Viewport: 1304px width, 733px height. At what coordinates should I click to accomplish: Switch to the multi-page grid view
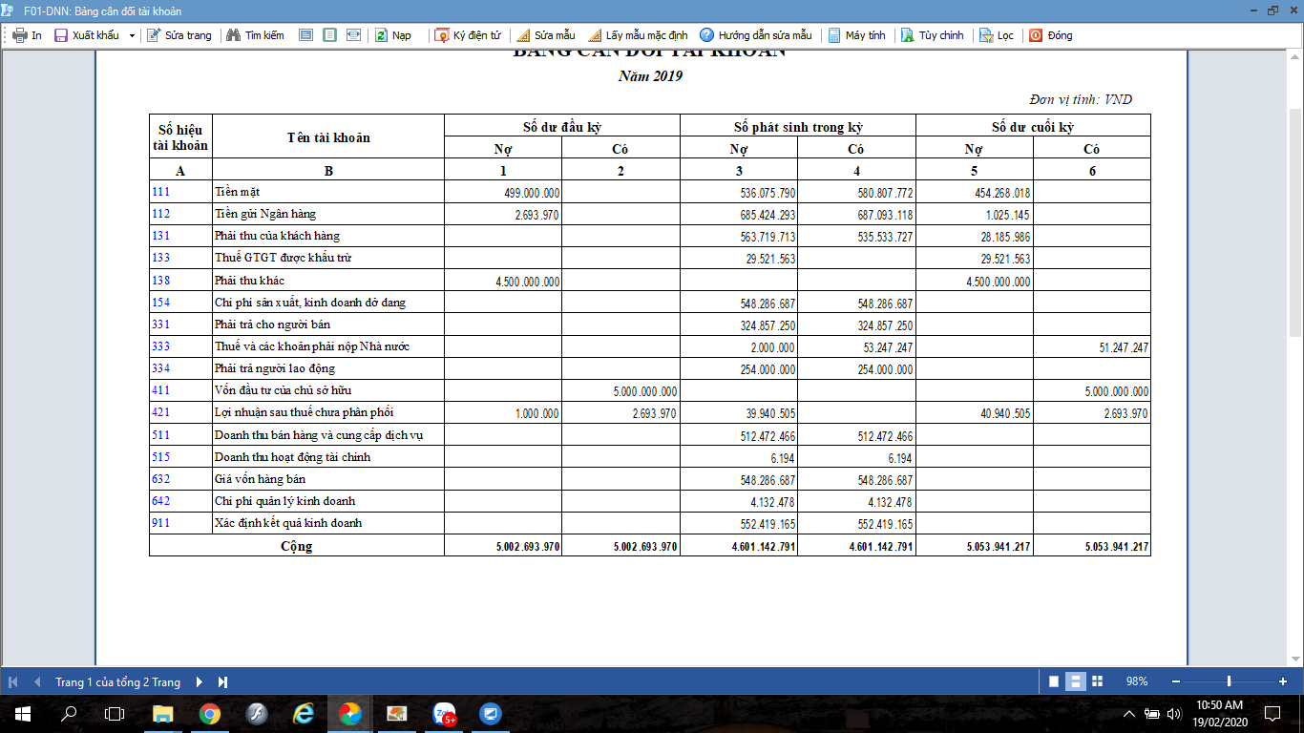pos(1097,681)
